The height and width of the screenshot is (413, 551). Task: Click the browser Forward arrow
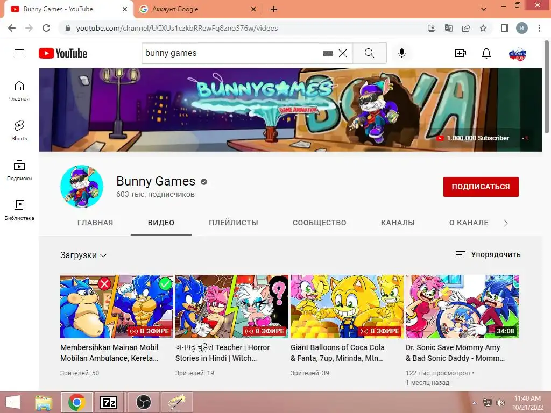29,28
